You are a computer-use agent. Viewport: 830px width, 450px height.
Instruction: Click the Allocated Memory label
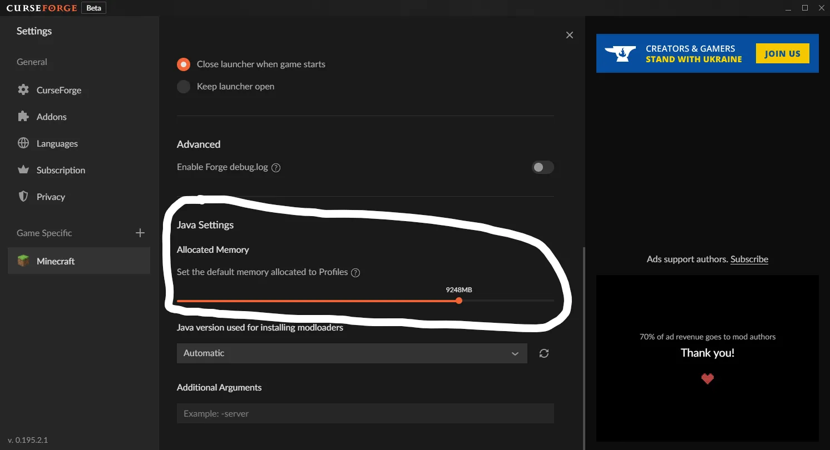[x=213, y=250]
